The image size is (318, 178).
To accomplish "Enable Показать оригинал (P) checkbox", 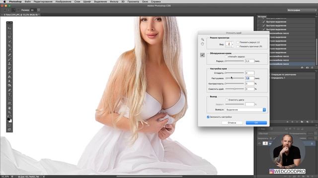I will pos(238,46).
